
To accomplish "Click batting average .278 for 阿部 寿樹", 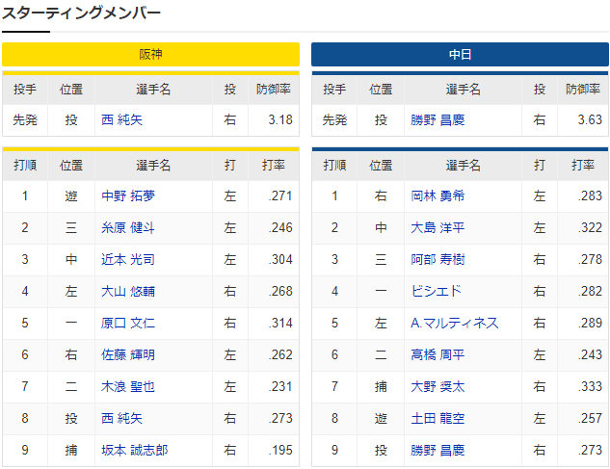I will point(590,259).
